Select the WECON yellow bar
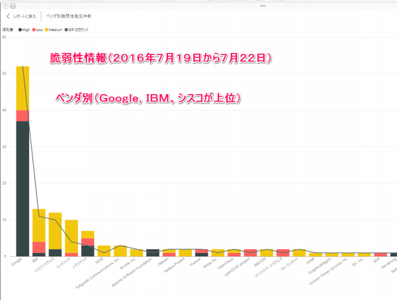397x300 pixels. click(267, 253)
